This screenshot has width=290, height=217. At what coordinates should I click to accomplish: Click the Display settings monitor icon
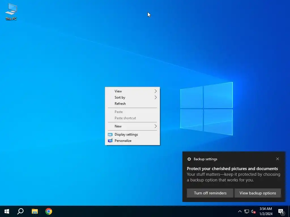(x=110, y=134)
